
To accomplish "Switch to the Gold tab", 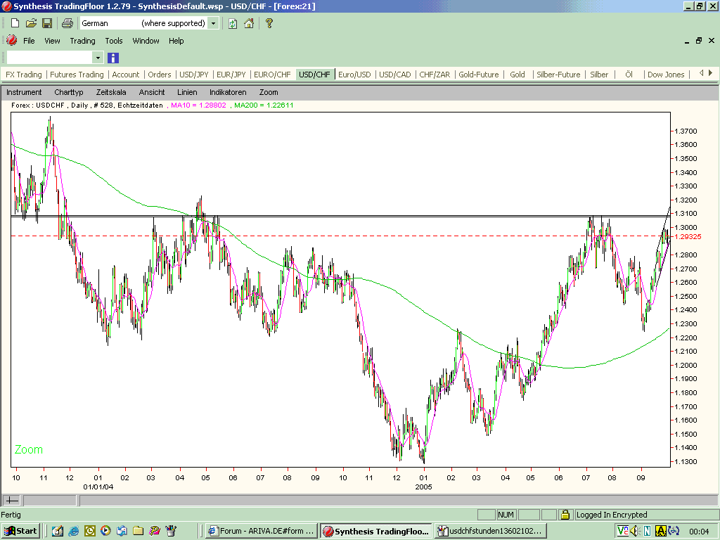I will (517, 75).
